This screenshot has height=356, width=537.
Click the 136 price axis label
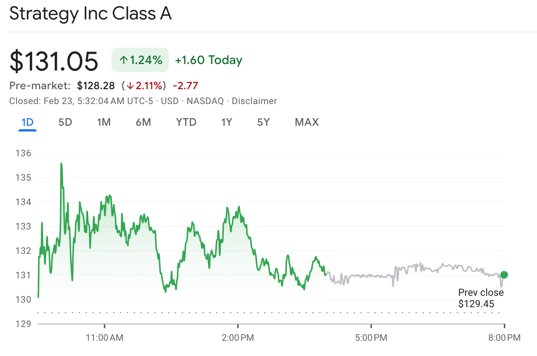click(23, 153)
